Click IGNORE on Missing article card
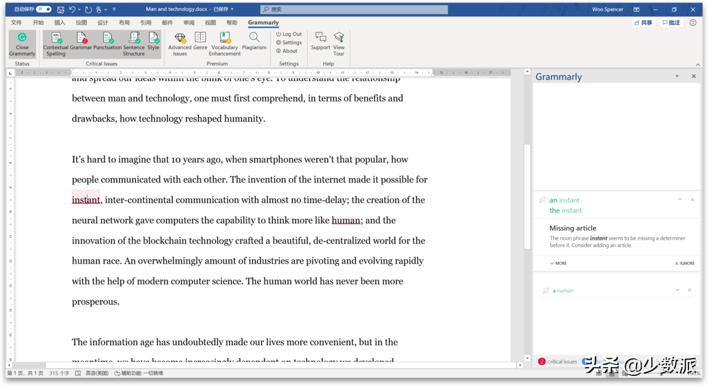The height and width of the screenshot is (386, 708). click(x=685, y=263)
